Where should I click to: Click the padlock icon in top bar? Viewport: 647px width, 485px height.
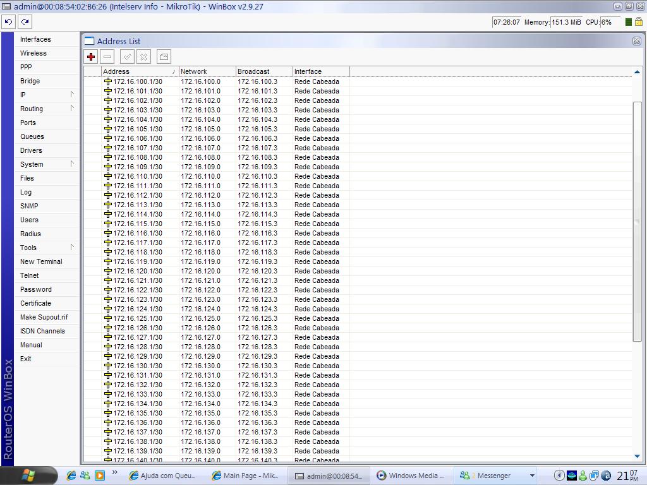tap(638, 22)
